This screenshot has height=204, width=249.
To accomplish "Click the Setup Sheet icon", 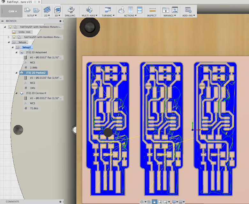I will (x=140, y=10).
